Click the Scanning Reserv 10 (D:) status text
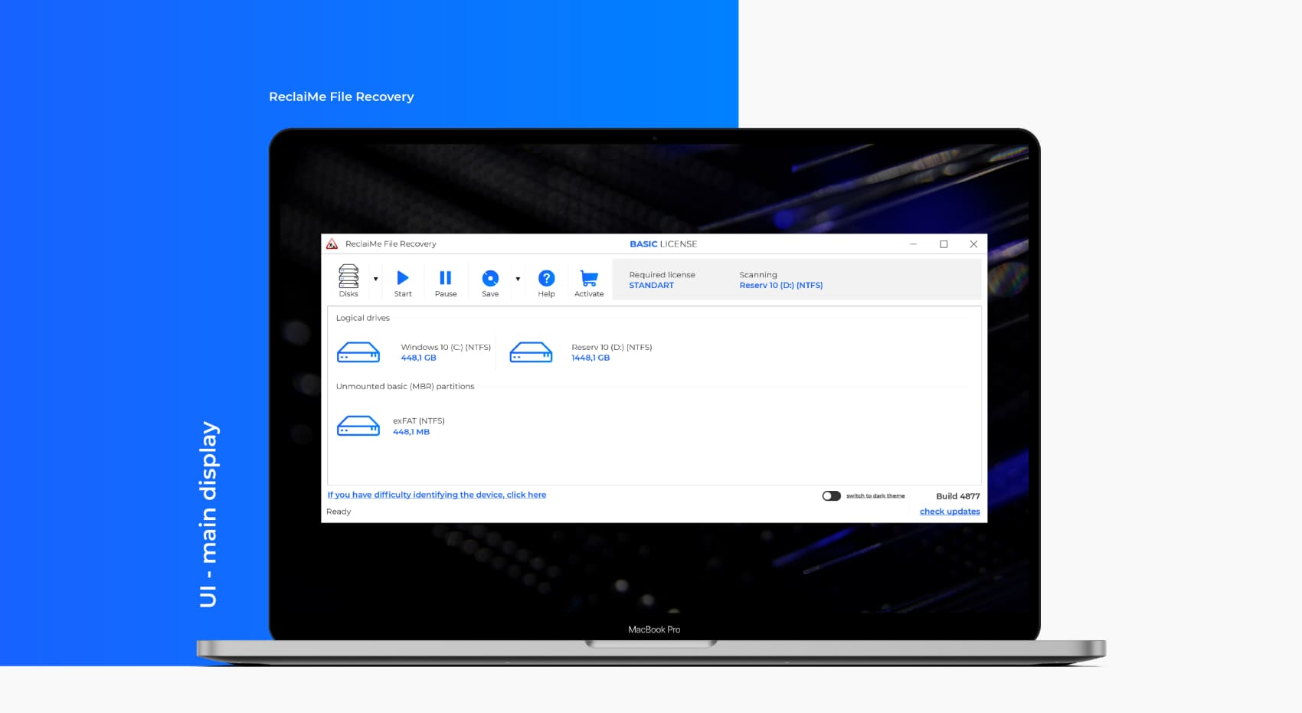The image size is (1302, 713). pyautogui.click(x=780, y=286)
